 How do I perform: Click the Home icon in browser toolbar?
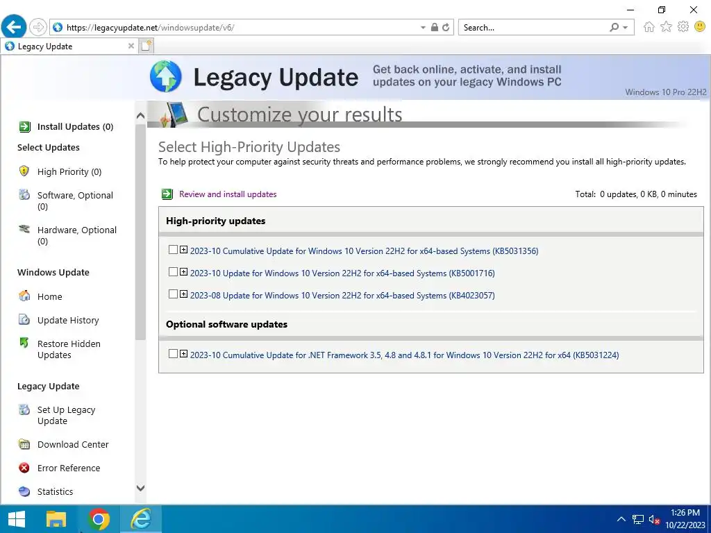pos(649,27)
